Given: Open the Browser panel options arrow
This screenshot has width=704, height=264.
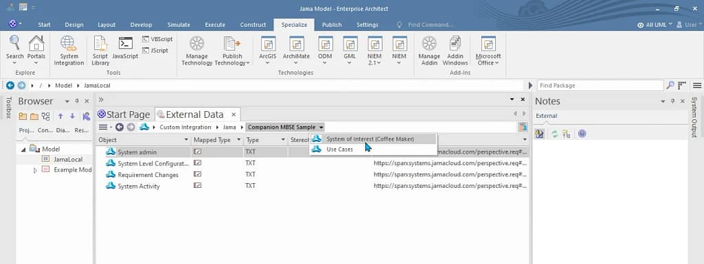Looking at the screenshot, I should point(67,101).
